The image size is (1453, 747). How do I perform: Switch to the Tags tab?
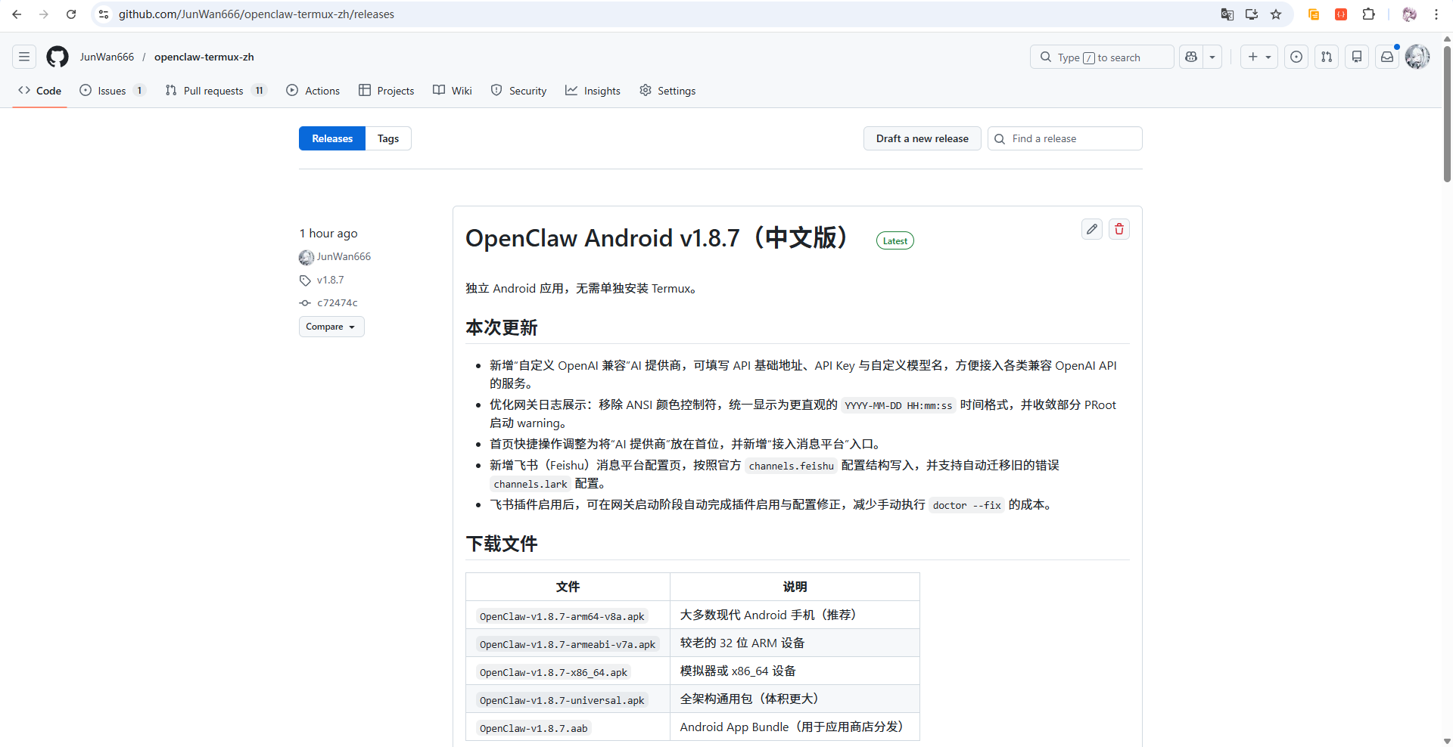(x=387, y=138)
